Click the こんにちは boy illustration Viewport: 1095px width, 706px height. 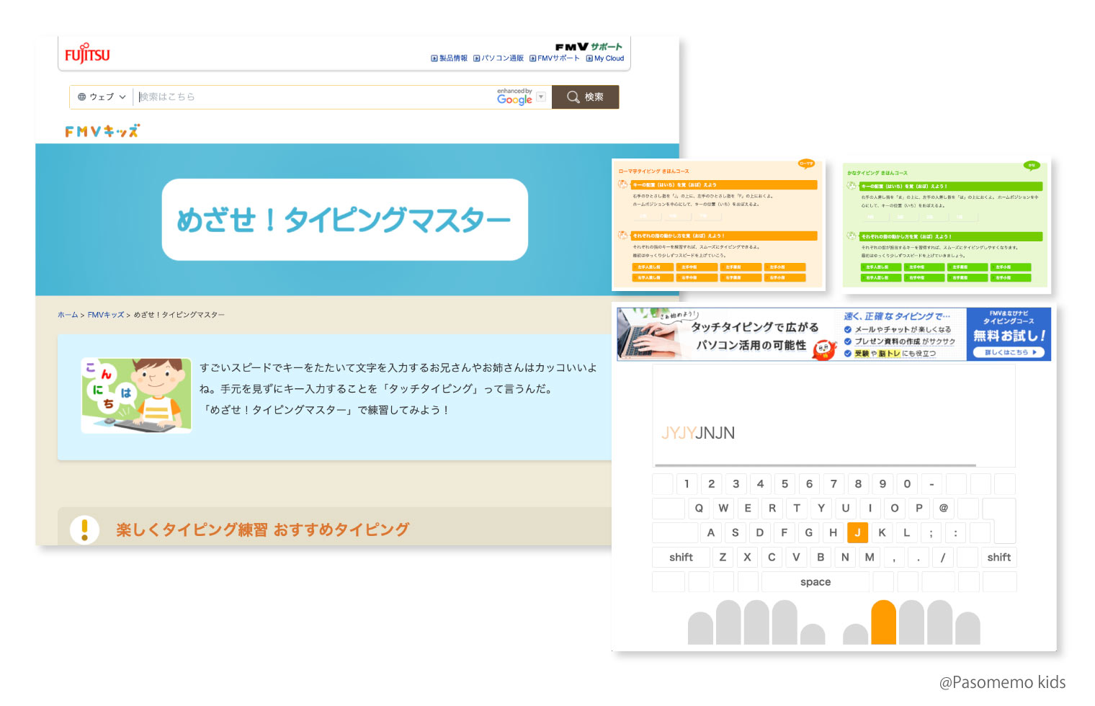pyautogui.click(x=136, y=396)
